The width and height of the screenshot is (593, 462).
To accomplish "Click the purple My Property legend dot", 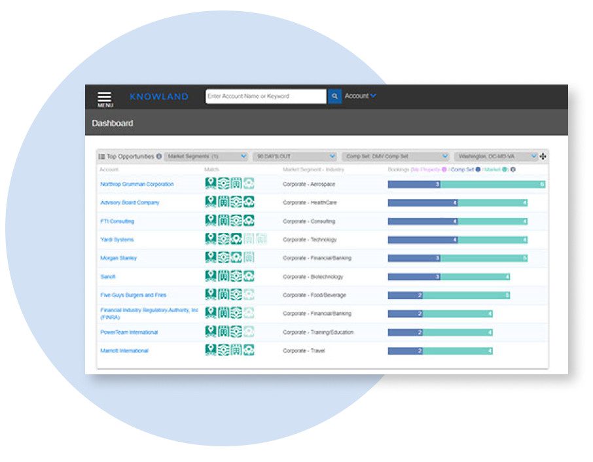I will tap(444, 169).
